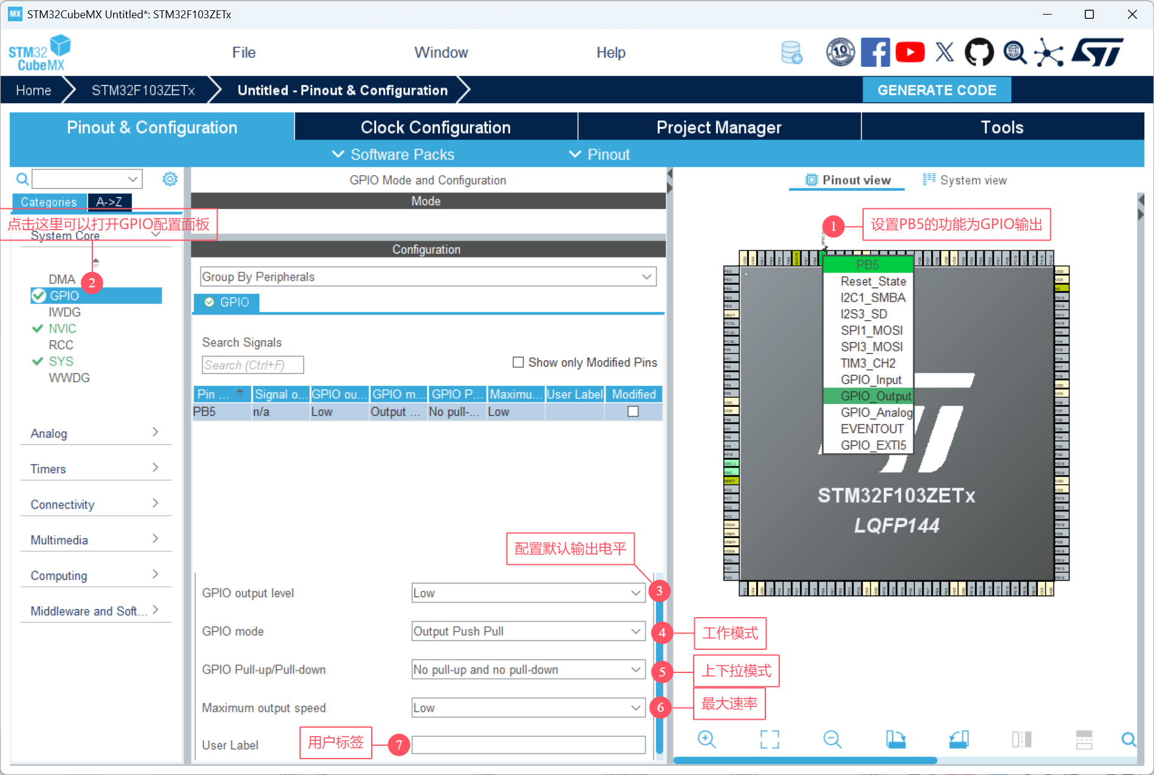Image resolution: width=1154 pixels, height=775 pixels.
Task: Click the Facebook icon in header
Action: click(875, 53)
